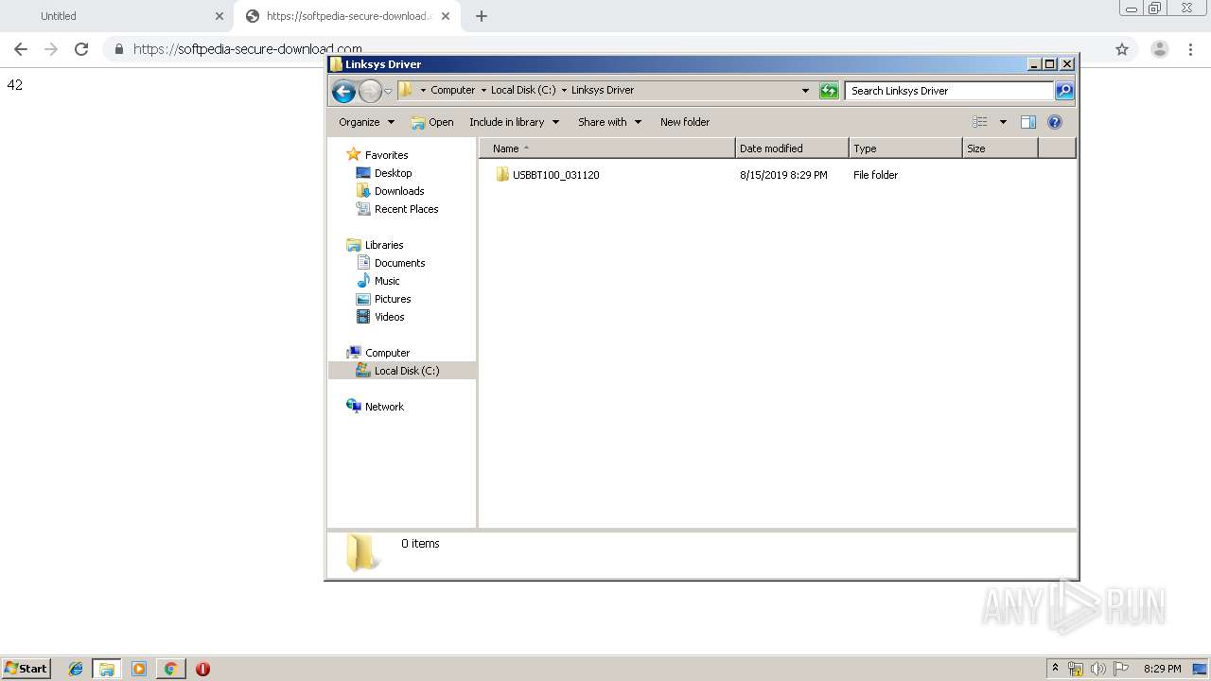Screen dimensions: 1211x681
Task: Click Windows Explorer taskbar icon
Action: pos(107,669)
